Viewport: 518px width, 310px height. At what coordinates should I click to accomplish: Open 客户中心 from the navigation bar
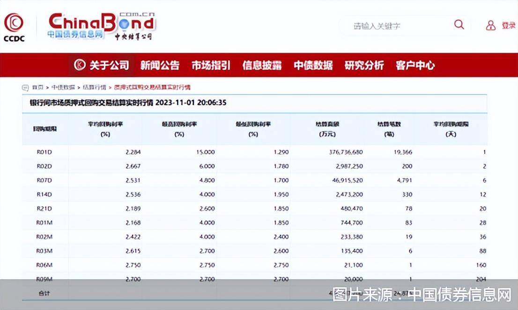(x=415, y=65)
